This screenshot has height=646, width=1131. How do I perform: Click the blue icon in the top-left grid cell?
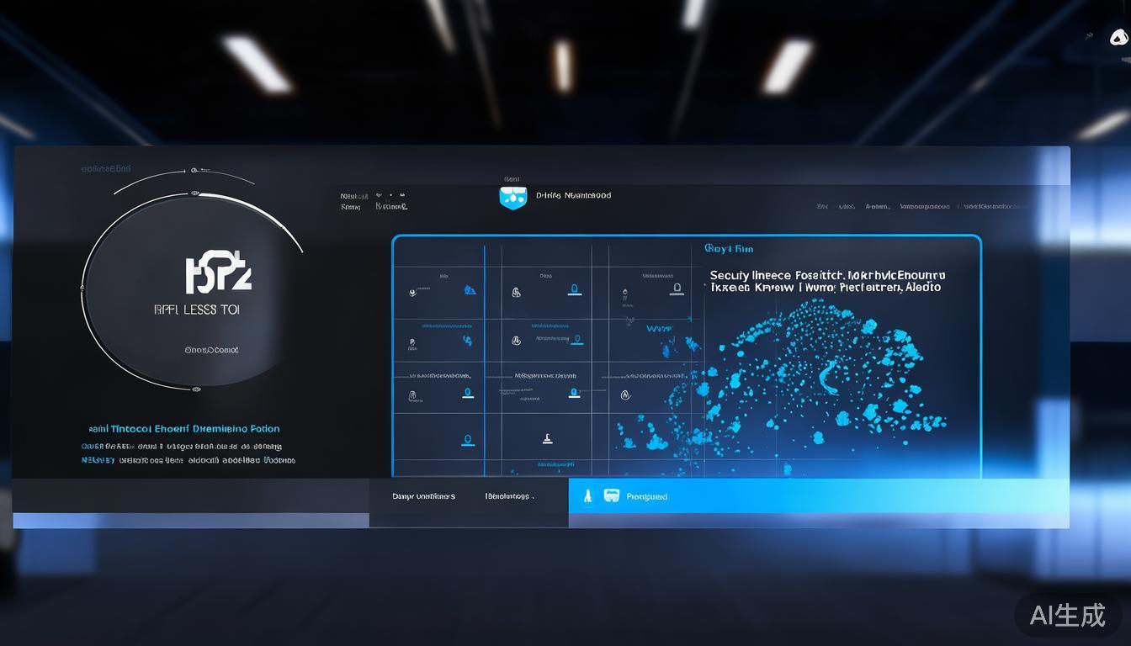pyautogui.click(x=470, y=290)
